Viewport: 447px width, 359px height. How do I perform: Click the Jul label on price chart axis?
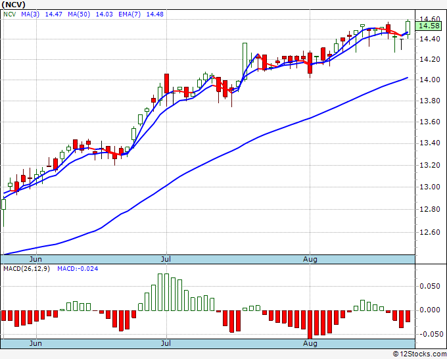(166, 259)
